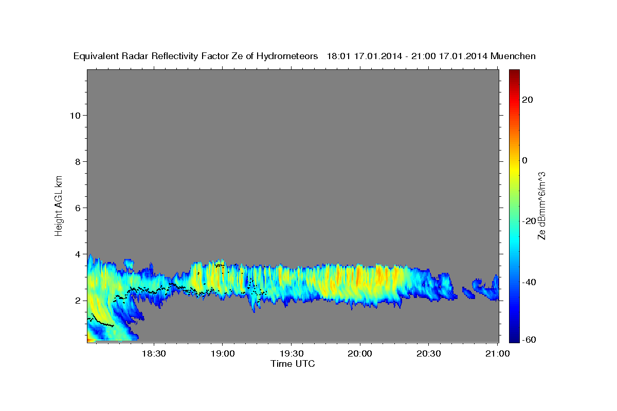The height and width of the screenshot is (411, 617).
Task: Click the height tick label 8
Action: coord(77,161)
